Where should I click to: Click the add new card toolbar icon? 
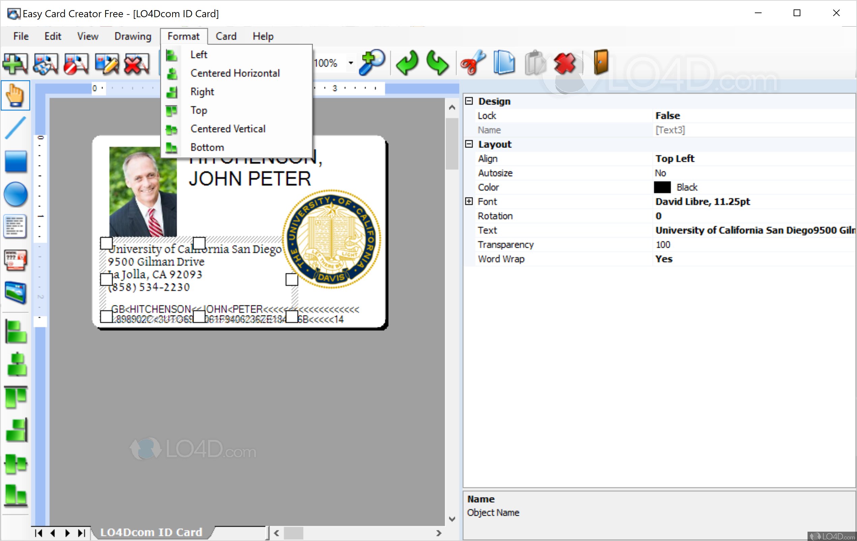point(15,64)
